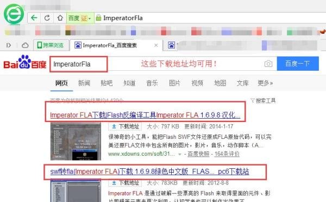The image size is (326, 202).
Task: Select the 新闻 search category
Action: click(84, 83)
